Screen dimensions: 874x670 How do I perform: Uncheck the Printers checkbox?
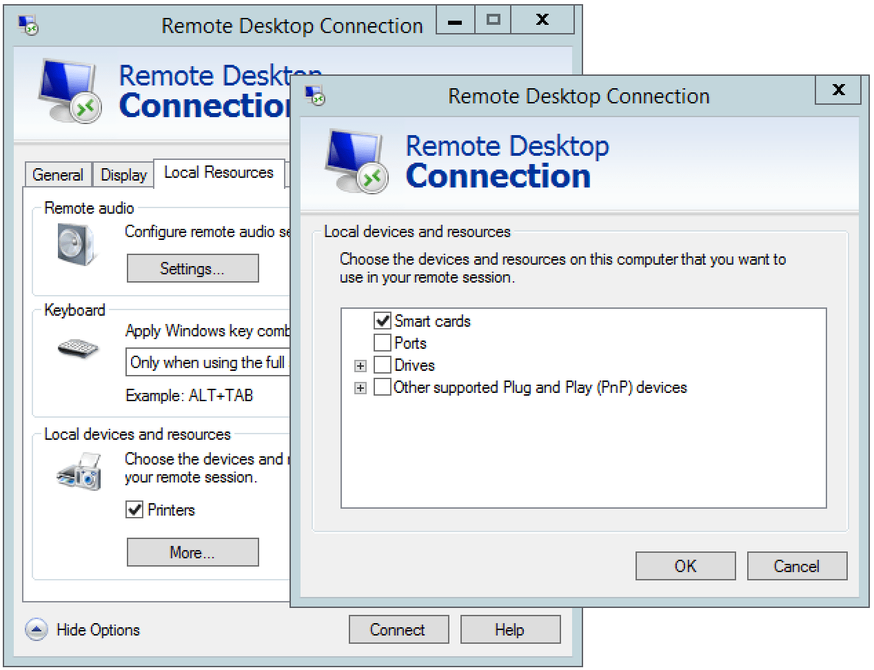[134, 509]
